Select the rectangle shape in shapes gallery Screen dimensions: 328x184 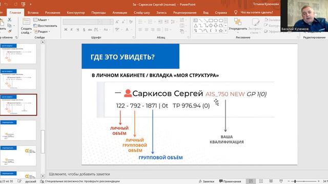pyautogui.click(x=211, y=20)
